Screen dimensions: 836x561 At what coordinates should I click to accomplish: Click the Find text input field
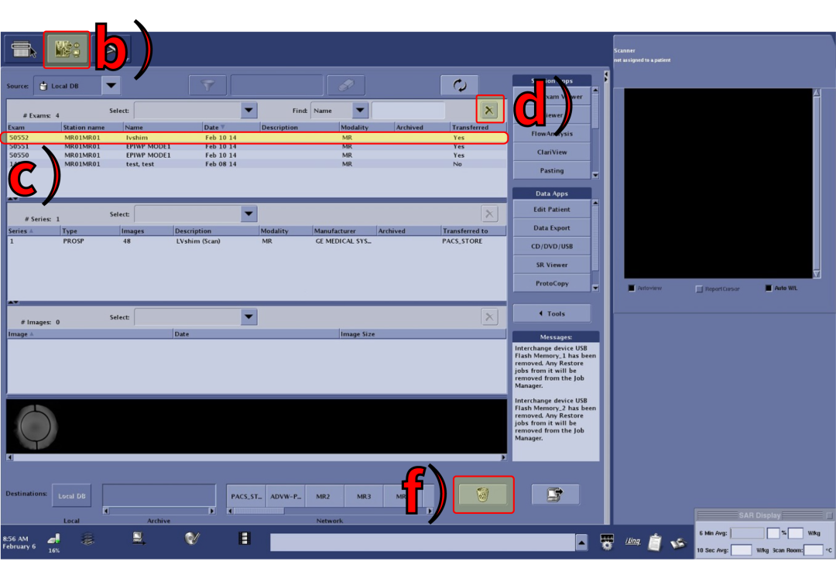408,111
